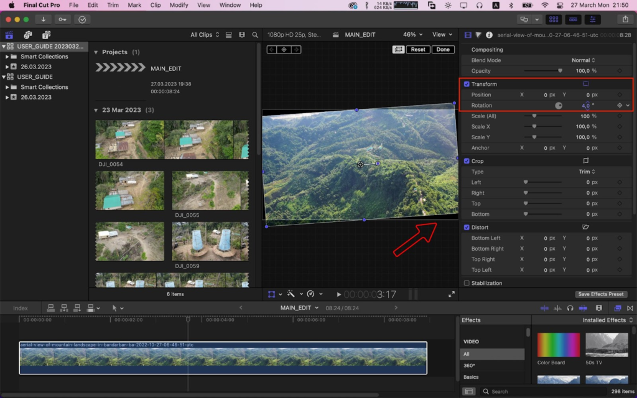Screen dimensions: 637x398
Task: Click the viewer Play button
Action: coord(339,294)
